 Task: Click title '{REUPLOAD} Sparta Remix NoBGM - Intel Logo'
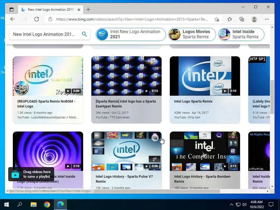[x=46, y=104]
